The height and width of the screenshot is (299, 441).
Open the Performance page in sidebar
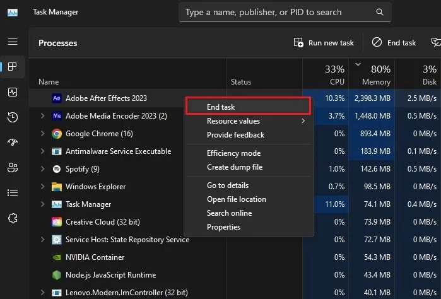tap(13, 92)
